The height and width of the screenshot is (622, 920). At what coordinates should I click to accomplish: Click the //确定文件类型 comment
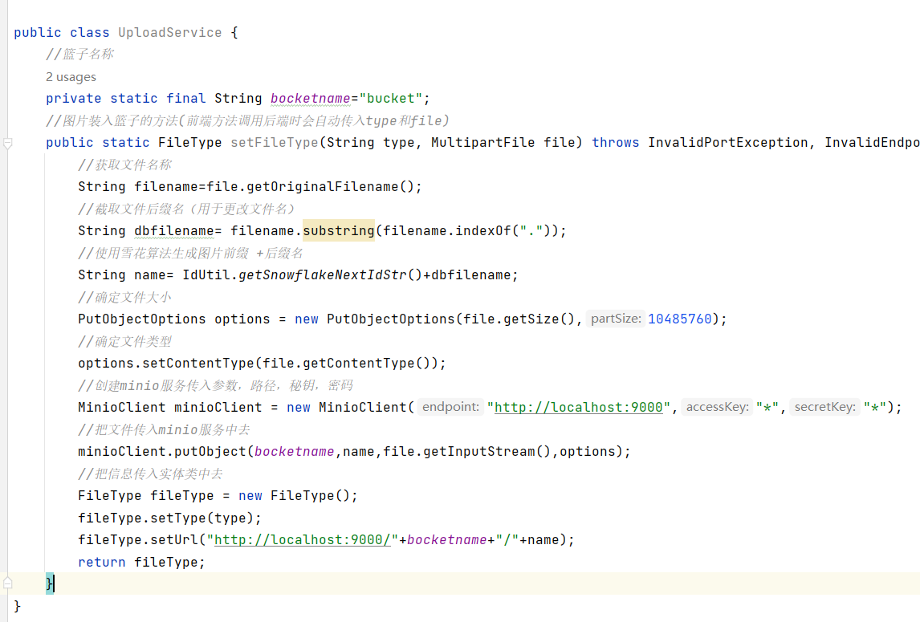point(124,342)
